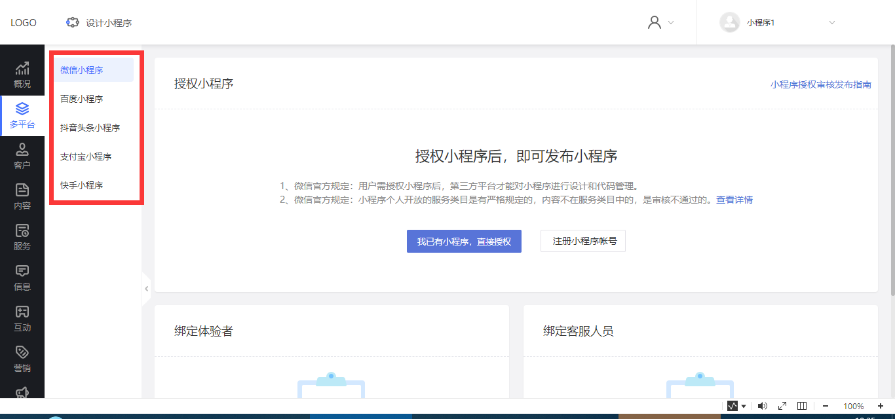Click the 查看详情 link

pos(734,200)
